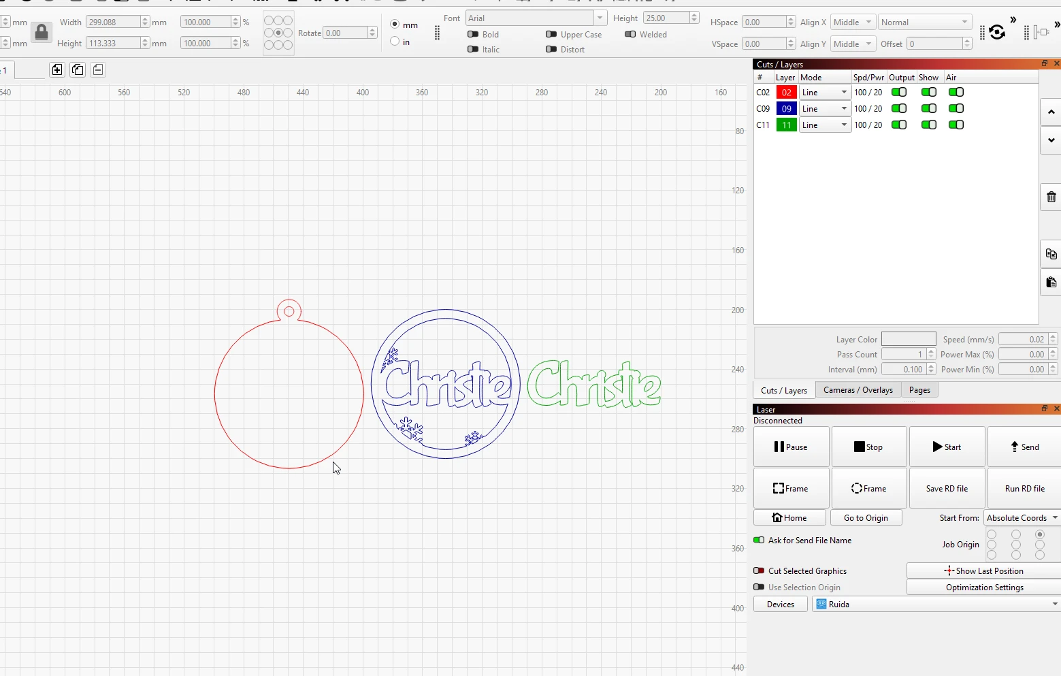Float the Laser panel
1061x676 pixels.
[1045, 408]
